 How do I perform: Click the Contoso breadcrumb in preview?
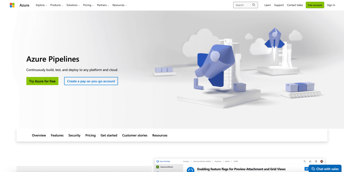coord(186,161)
